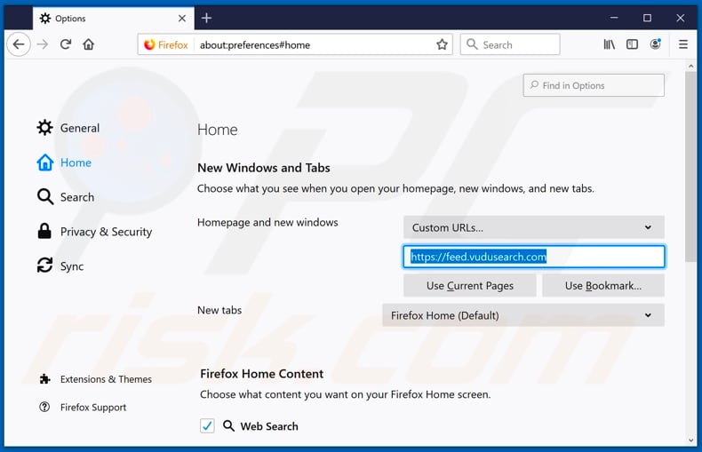Click Use Bookmark… button
The image size is (702, 452).
(x=603, y=286)
